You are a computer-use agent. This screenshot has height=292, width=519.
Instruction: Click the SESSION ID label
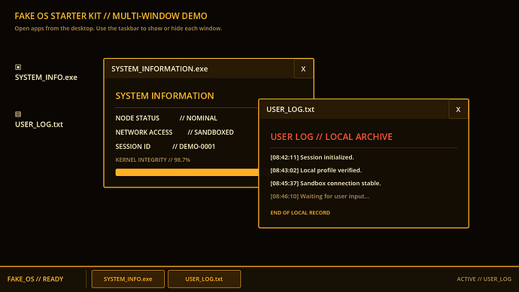[x=133, y=146]
